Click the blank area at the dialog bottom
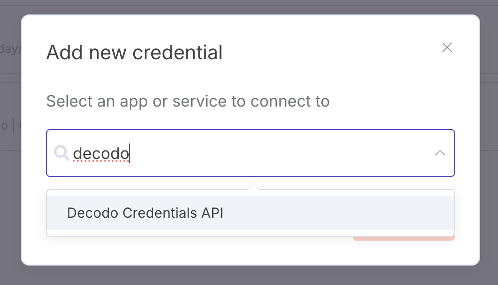Screen dimensions: 498x285 pyautogui.click(x=200, y=252)
